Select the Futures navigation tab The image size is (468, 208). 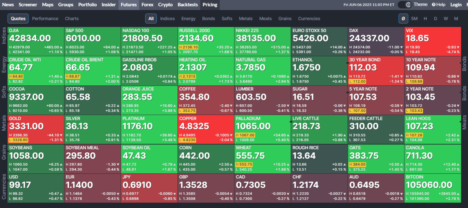point(129,5)
